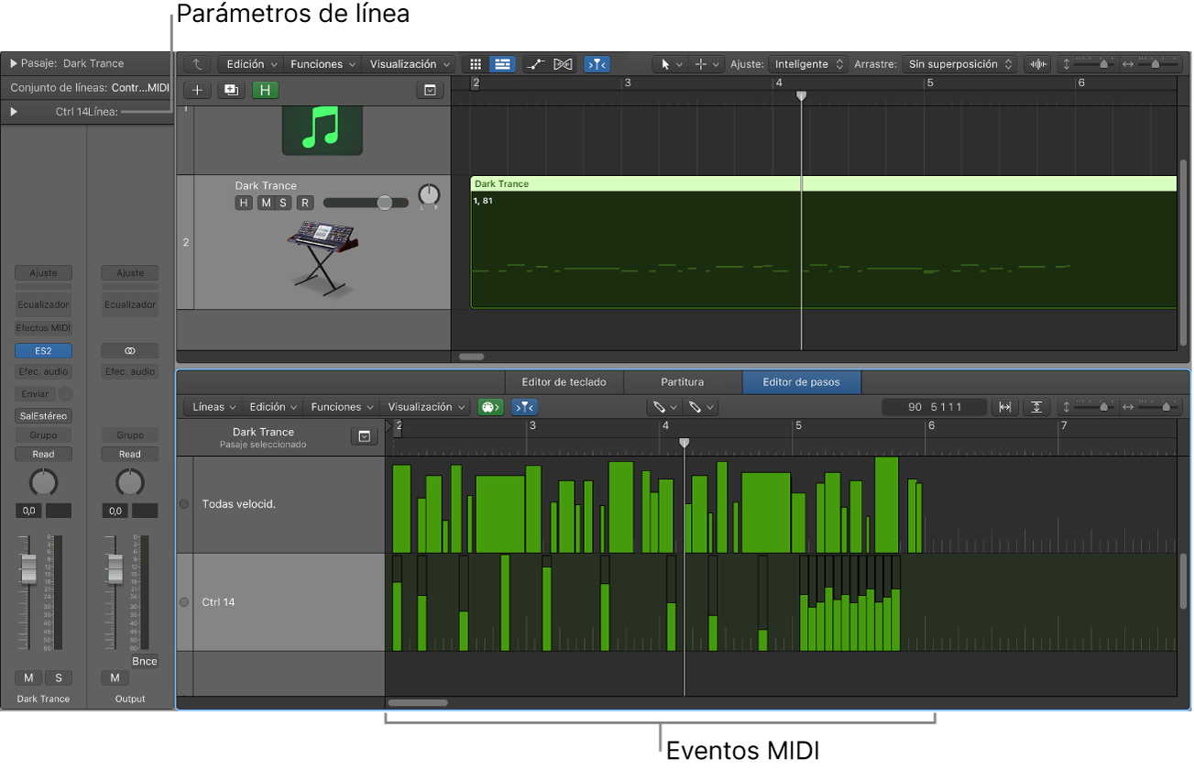The height and width of the screenshot is (771, 1194).
Task: Click the duplicate track icon
Action: point(231,90)
